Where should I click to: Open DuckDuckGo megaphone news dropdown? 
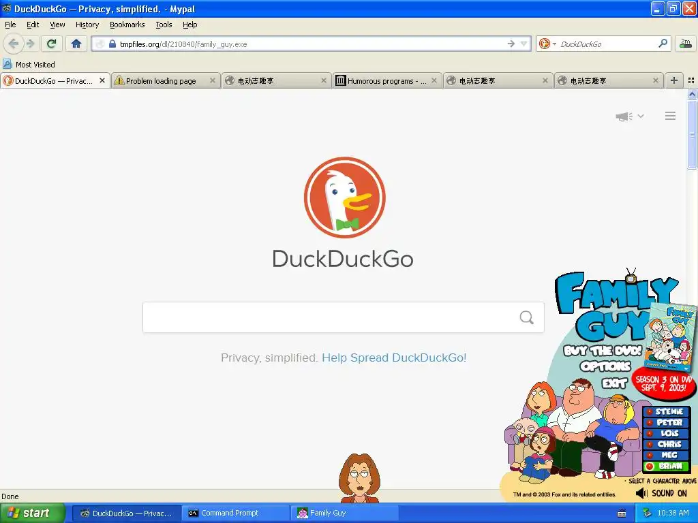(x=629, y=116)
